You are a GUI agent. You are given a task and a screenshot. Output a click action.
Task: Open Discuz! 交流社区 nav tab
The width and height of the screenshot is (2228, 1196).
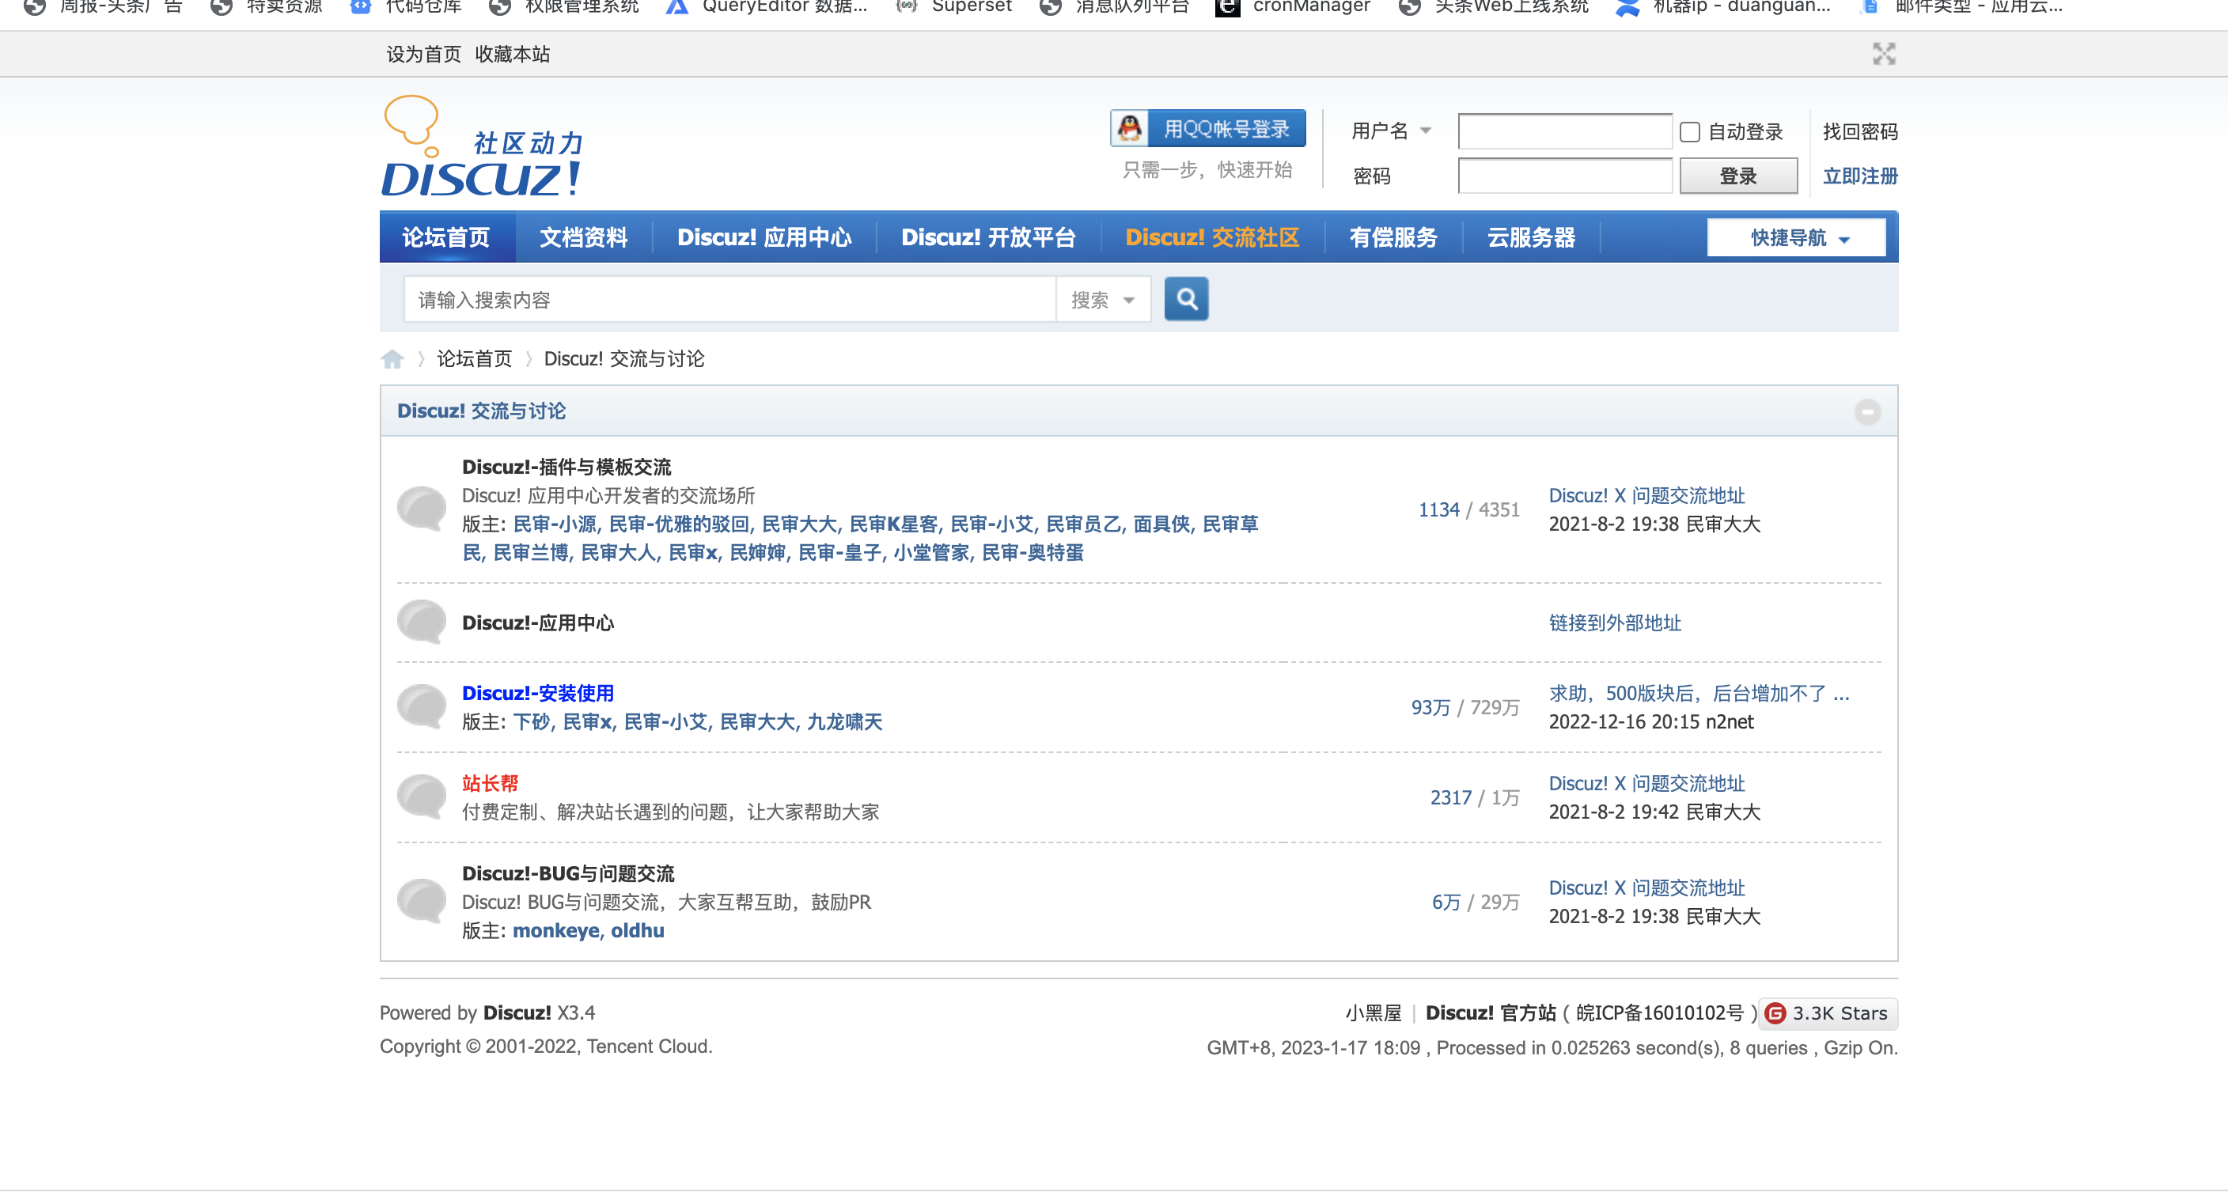click(x=1213, y=238)
